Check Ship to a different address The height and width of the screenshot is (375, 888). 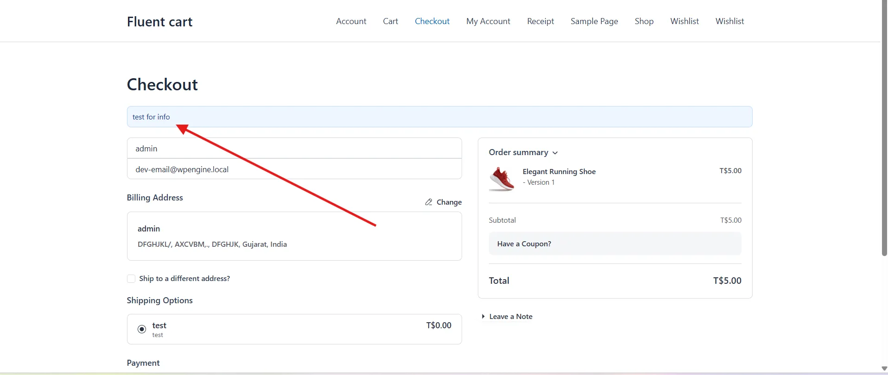(131, 279)
